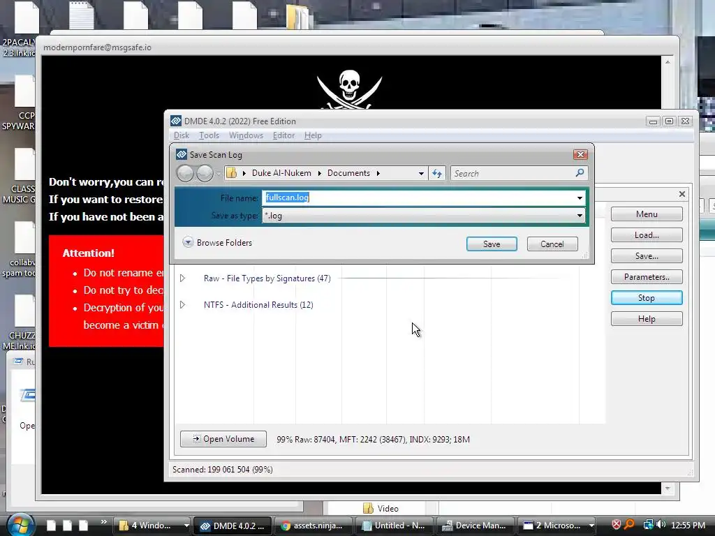Open the Help menu in DMDE
Image resolution: width=715 pixels, height=536 pixels.
(313, 135)
